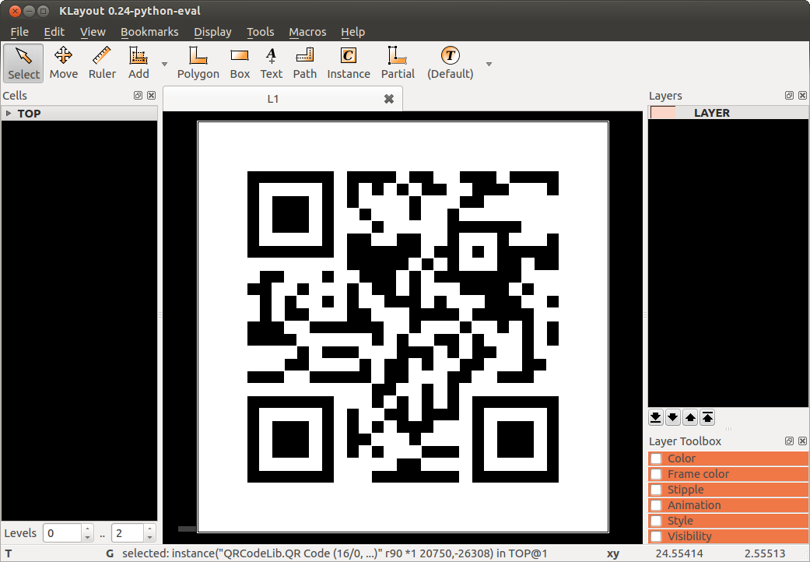The width and height of the screenshot is (810, 562).
Task: Increase the from-level stepper value
Action: pos(87,529)
